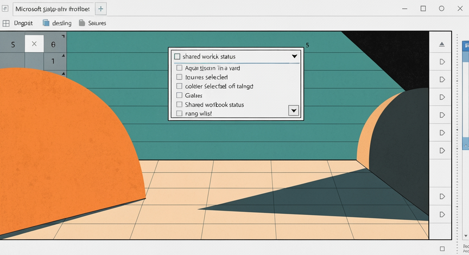Click the first play arrow in right panel
The height and width of the screenshot is (255, 469).
click(442, 62)
